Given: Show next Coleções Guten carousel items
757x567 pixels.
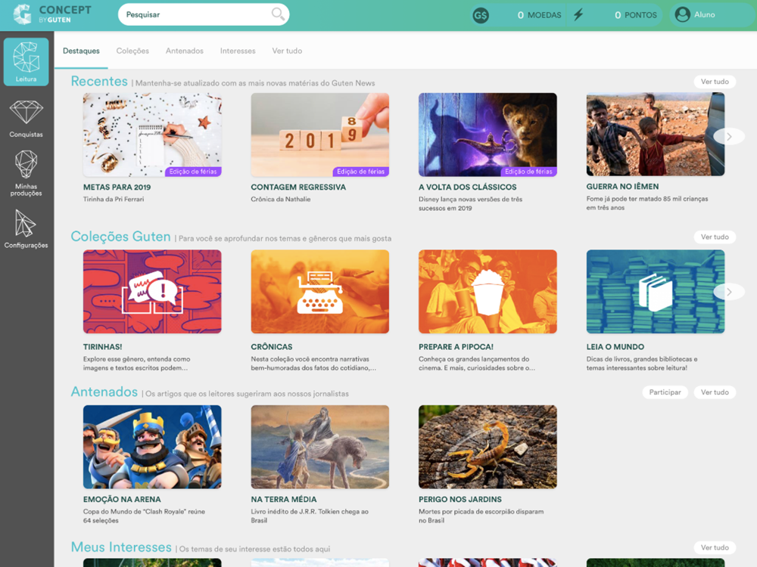Looking at the screenshot, I should [728, 292].
